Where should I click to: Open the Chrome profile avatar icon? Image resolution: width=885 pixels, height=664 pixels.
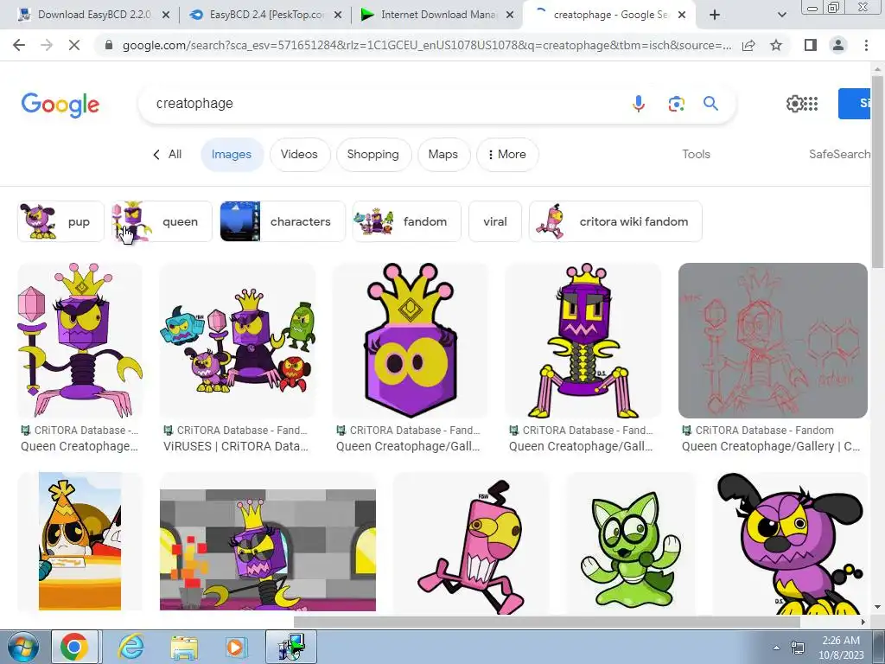pyautogui.click(x=838, y=45)
